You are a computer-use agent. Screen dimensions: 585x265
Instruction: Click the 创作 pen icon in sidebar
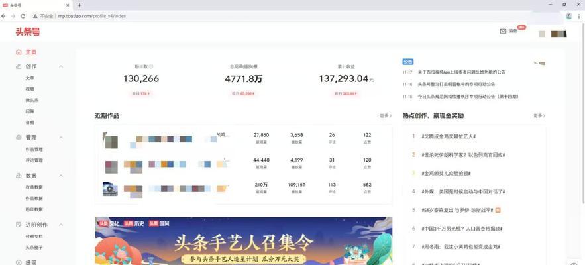(x=19, y=66)
